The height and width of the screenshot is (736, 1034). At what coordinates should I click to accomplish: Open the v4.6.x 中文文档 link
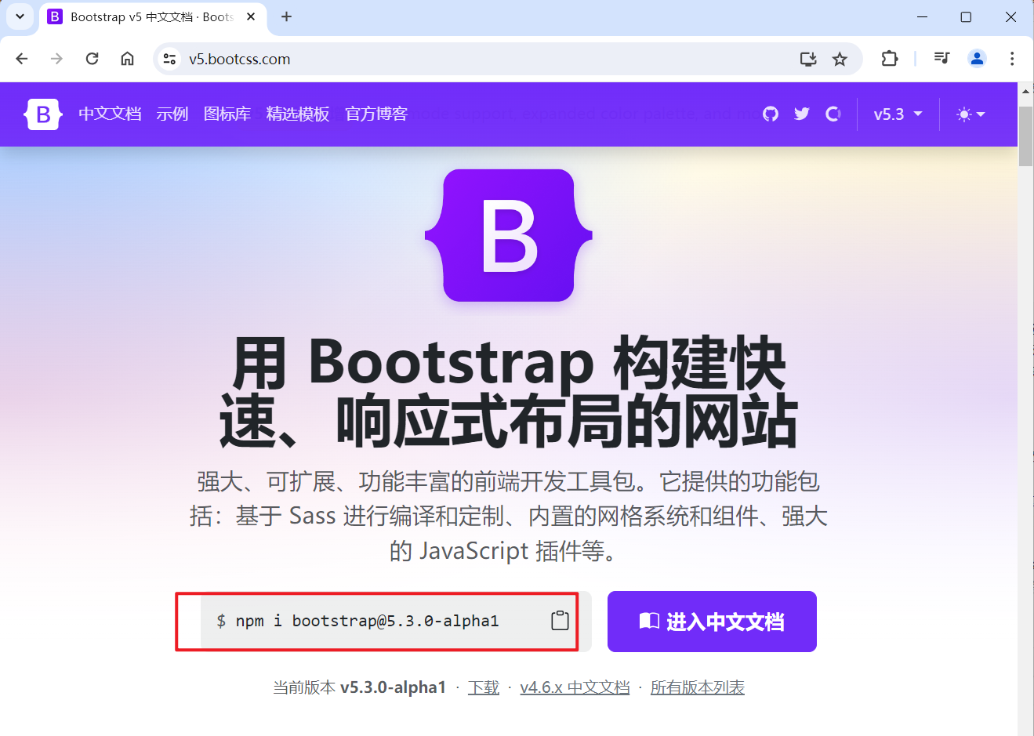click(575, 687)
